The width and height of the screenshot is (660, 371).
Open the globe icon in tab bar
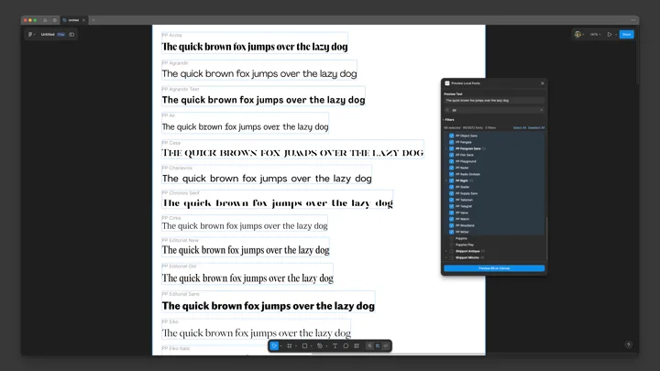pyautogui.click(x=55, y=20)
